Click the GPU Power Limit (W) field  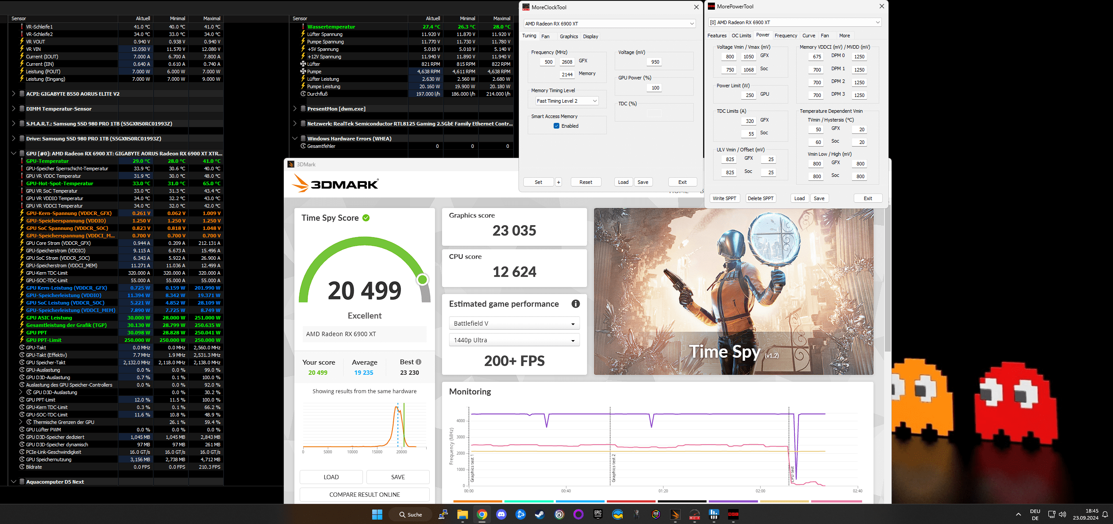click(750, 95)
